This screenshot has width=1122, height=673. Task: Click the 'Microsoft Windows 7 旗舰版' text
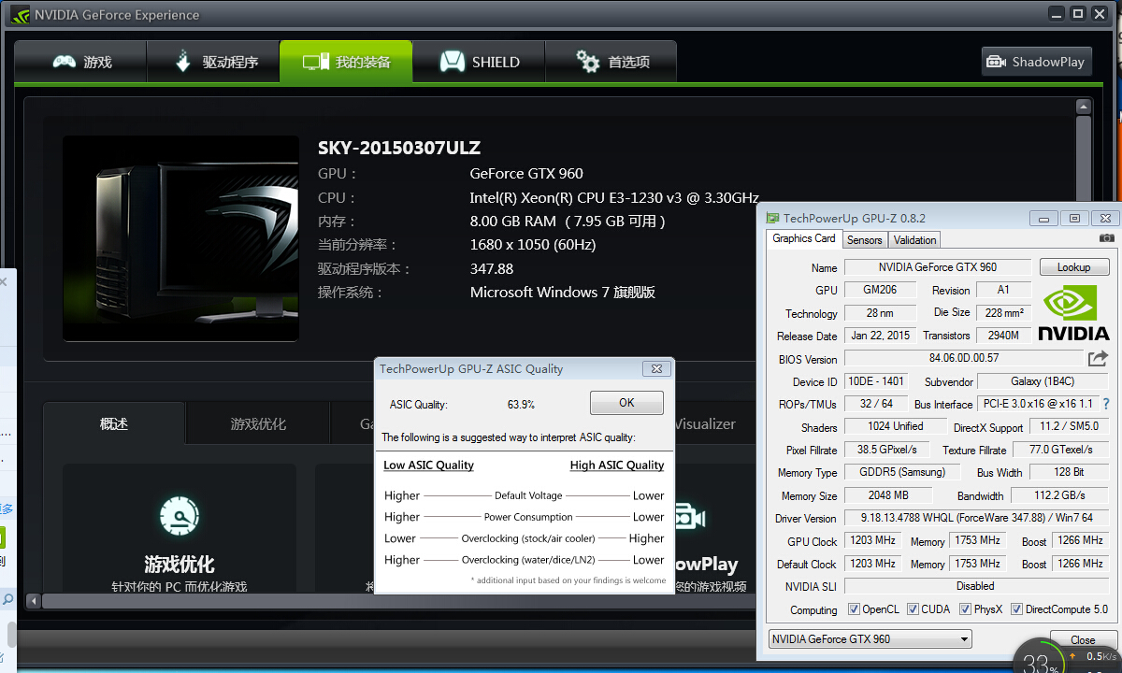point(563,293)
